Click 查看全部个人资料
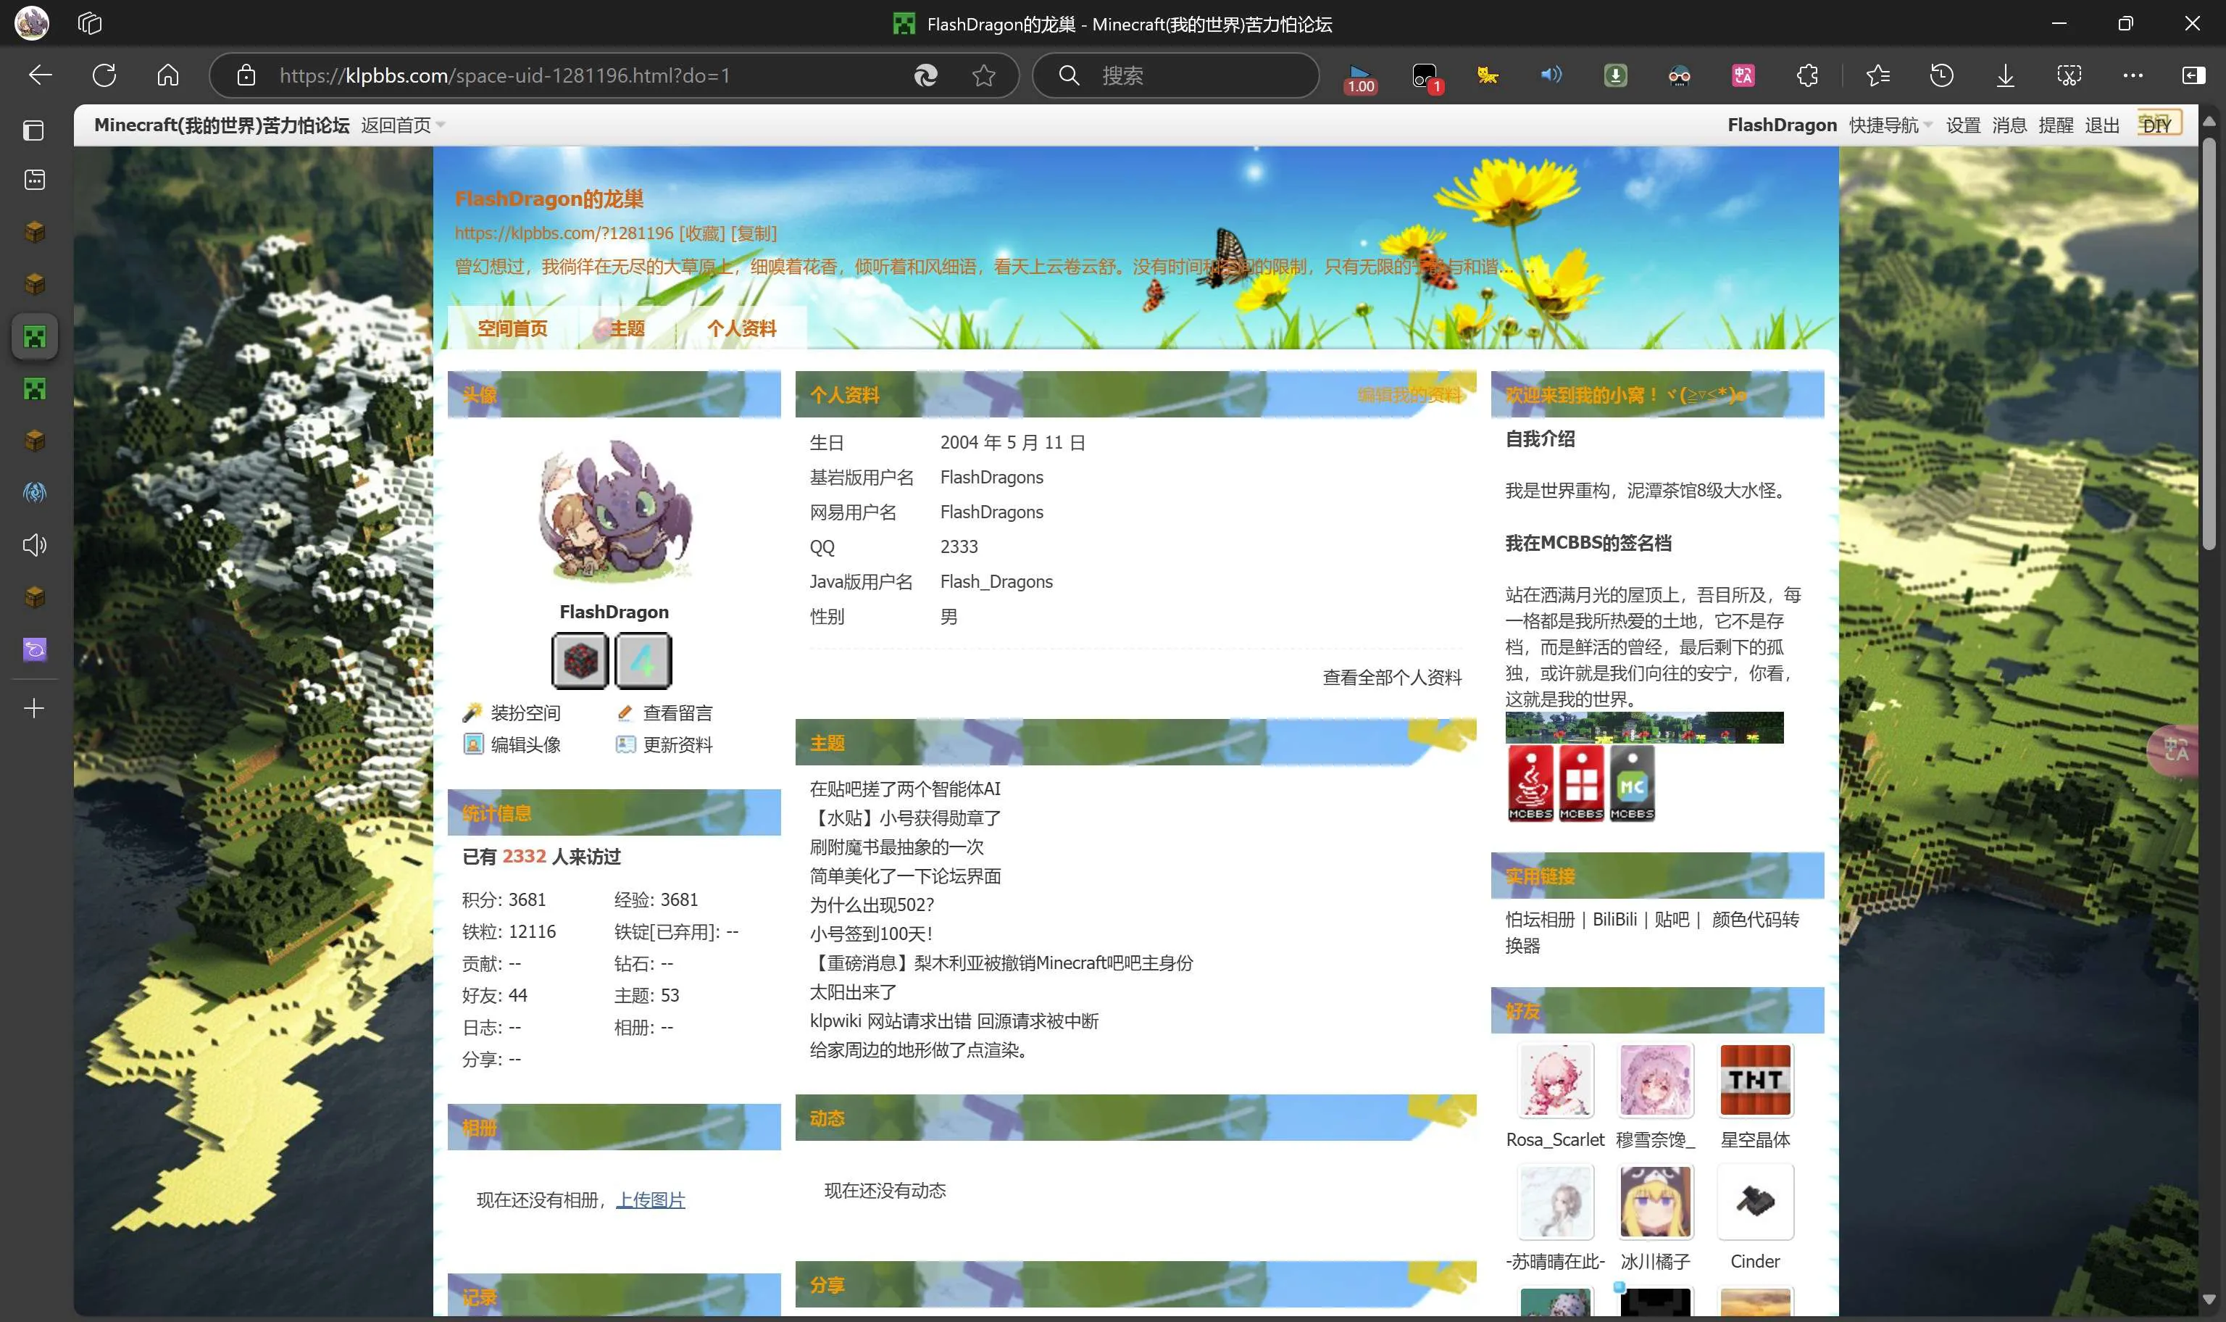 tap(1392, 677)
